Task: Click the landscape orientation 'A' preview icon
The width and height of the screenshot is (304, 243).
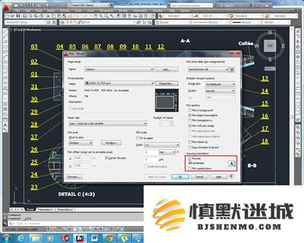Action: click(x=232, y=163)
